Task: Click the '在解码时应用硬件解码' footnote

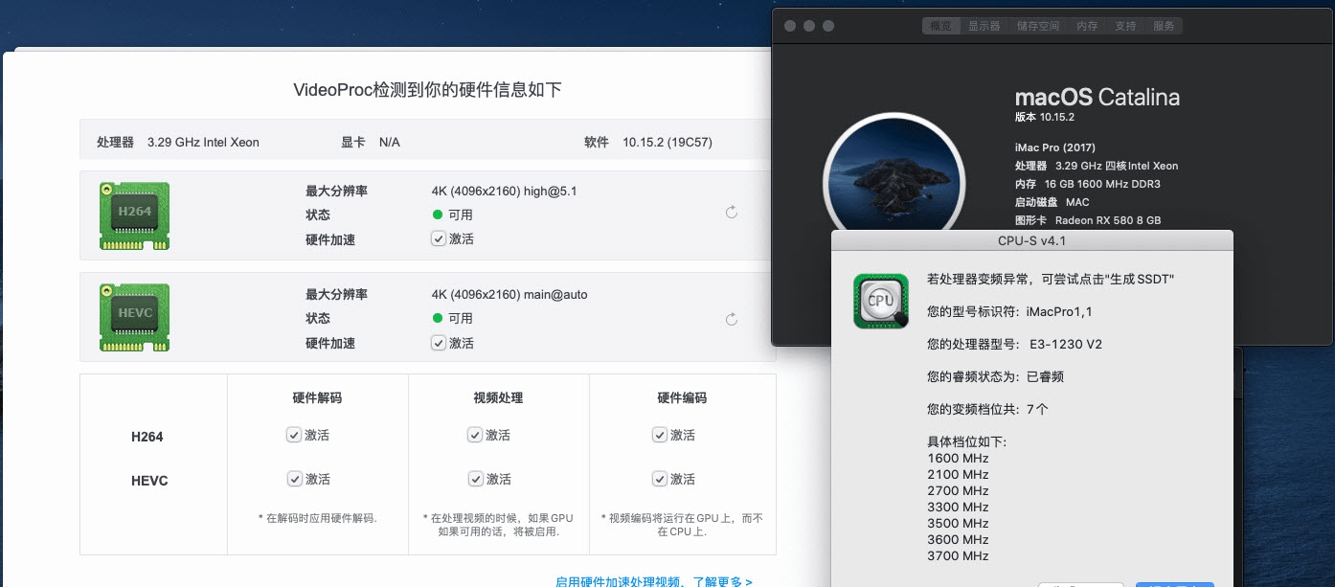Action: [318, 518]
